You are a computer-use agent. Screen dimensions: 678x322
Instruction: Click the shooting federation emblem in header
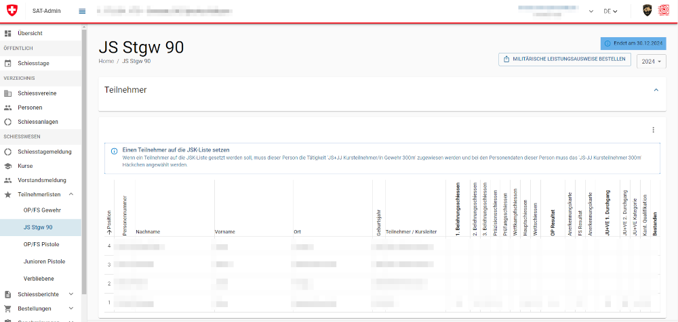tap(664, 11)
